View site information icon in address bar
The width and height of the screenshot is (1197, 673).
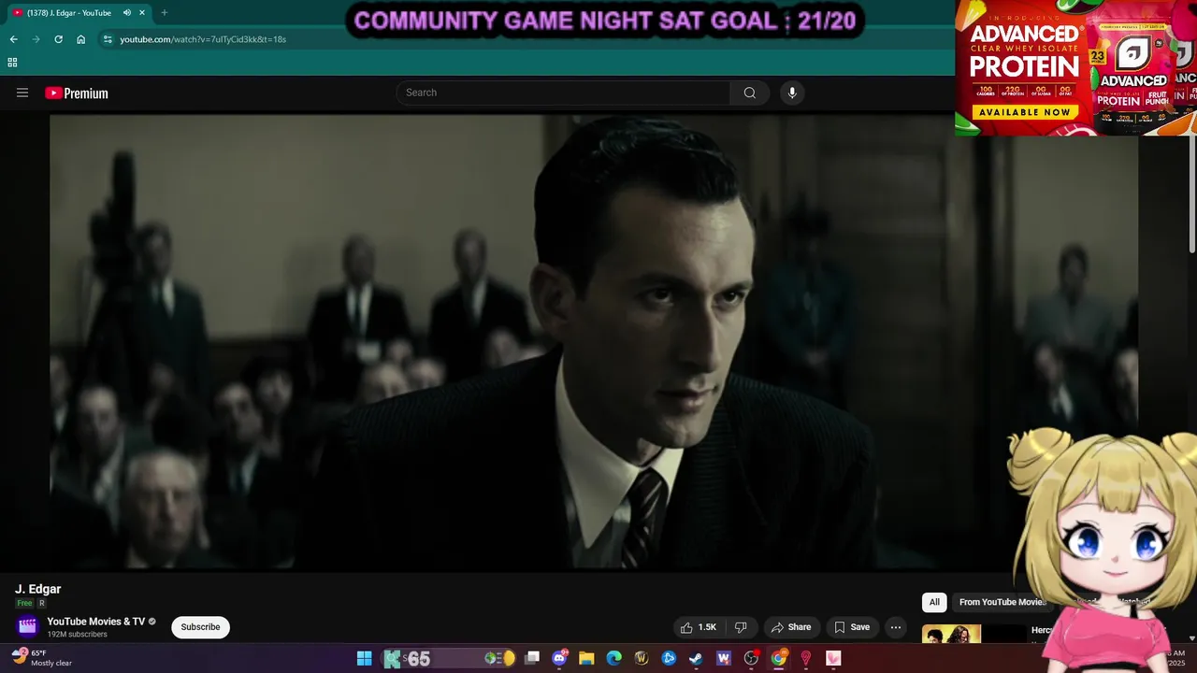[108, 39]
